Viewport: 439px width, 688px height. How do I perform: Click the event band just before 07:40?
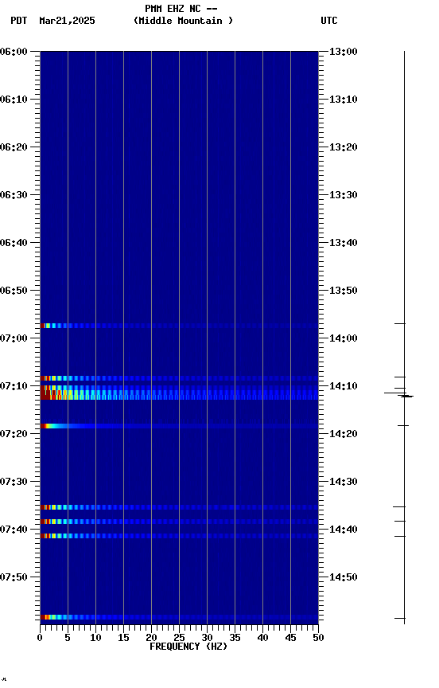click(x=179, y=522)
